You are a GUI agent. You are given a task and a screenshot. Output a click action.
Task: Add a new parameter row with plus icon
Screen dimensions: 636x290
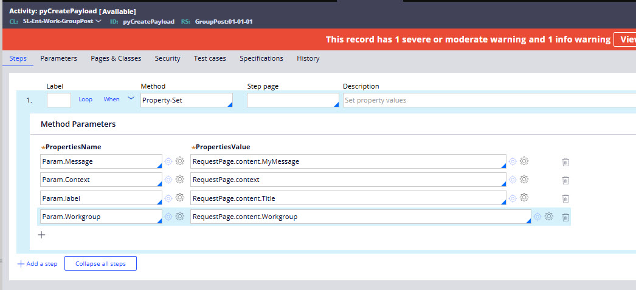tap(41, 235)
